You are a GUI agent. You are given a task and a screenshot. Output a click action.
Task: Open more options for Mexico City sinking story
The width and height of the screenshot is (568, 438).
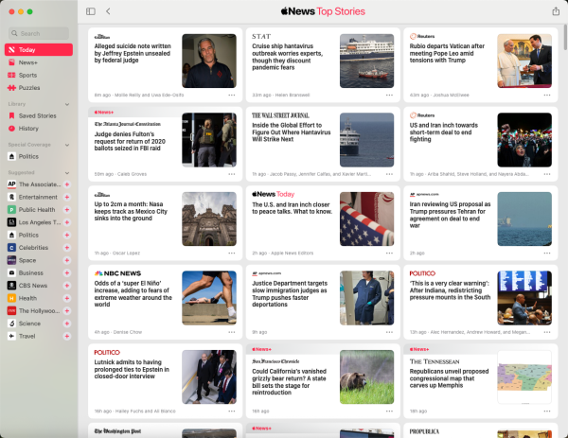click(232, 253)
